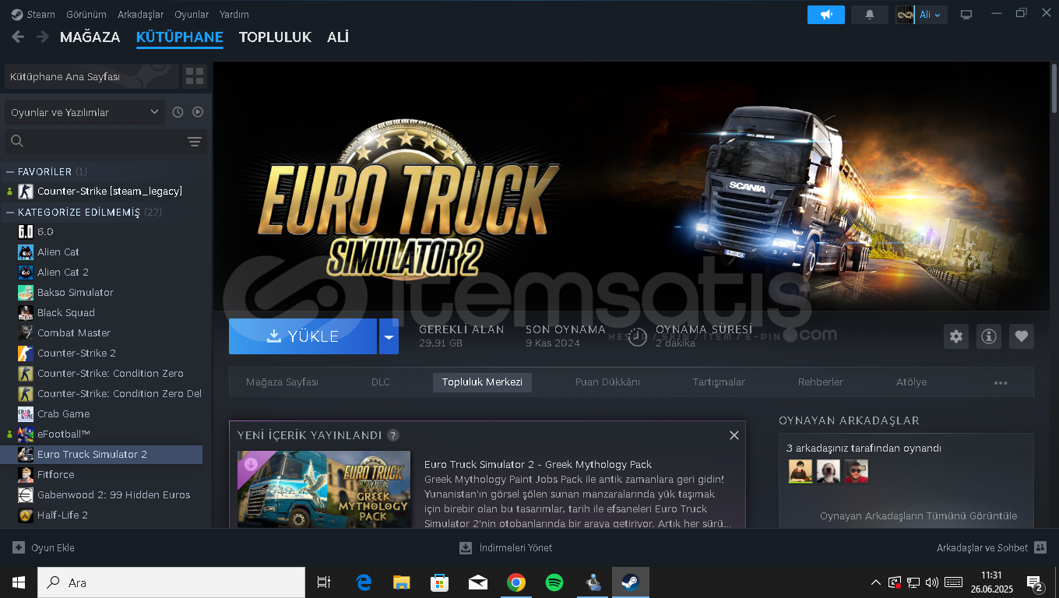Go back with the left arrow

click(18, 37)
